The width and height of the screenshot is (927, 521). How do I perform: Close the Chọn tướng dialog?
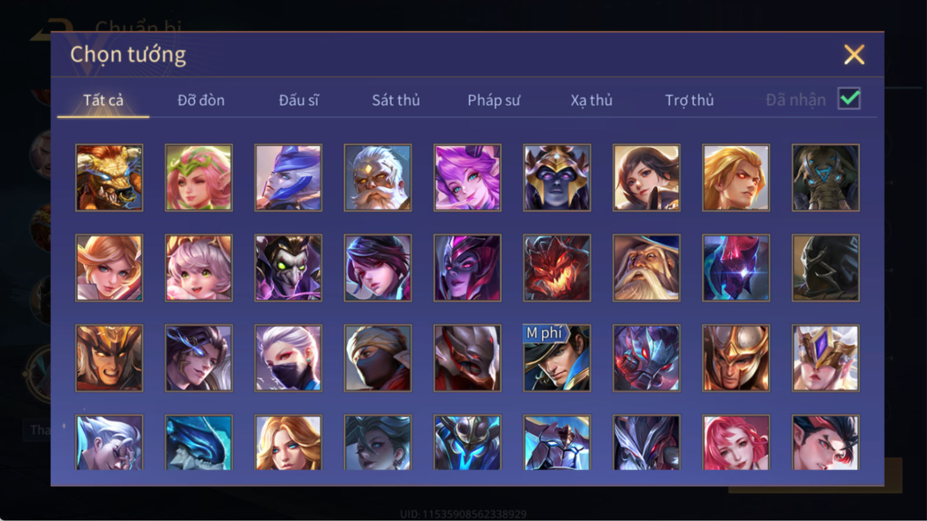click(854, 55)
